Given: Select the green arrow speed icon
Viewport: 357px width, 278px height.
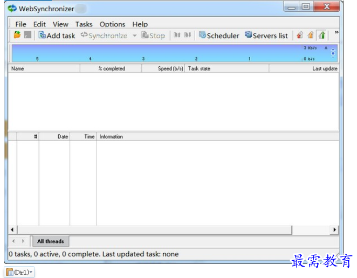Looking at the screenshot, I should [x=322, y=35].
